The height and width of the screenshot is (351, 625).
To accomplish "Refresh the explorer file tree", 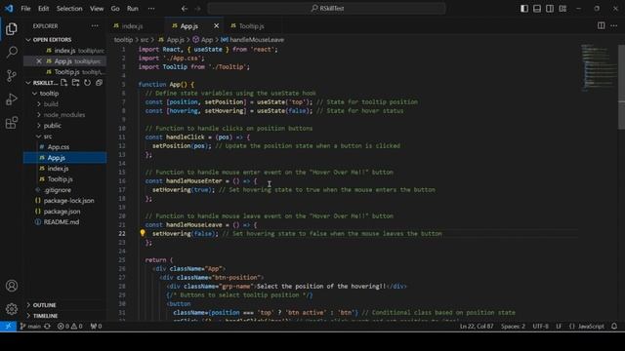I will coord(87,83).
